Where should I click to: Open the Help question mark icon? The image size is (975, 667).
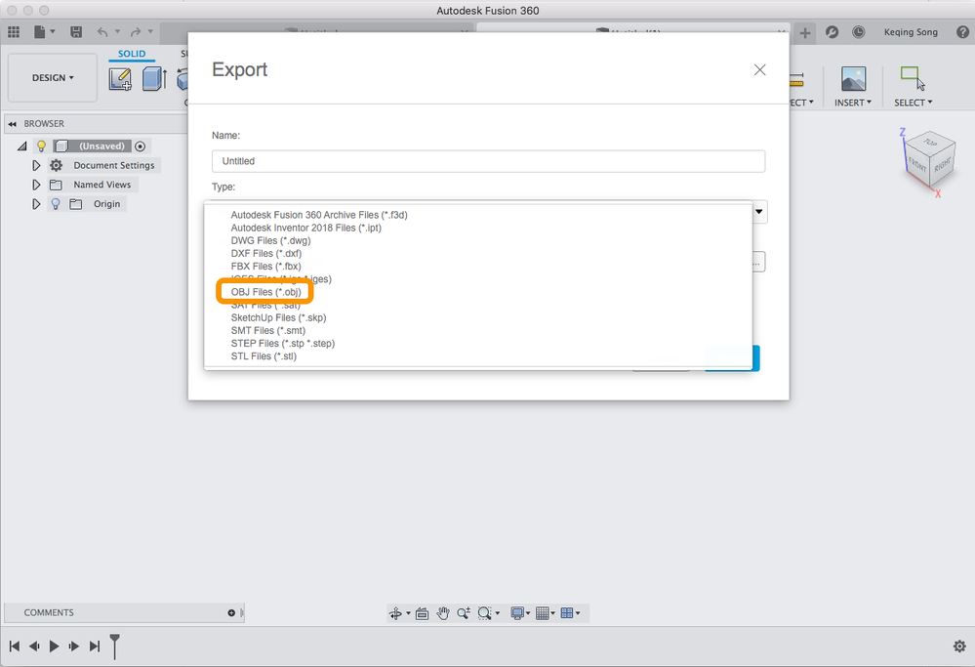pos(962,31)
